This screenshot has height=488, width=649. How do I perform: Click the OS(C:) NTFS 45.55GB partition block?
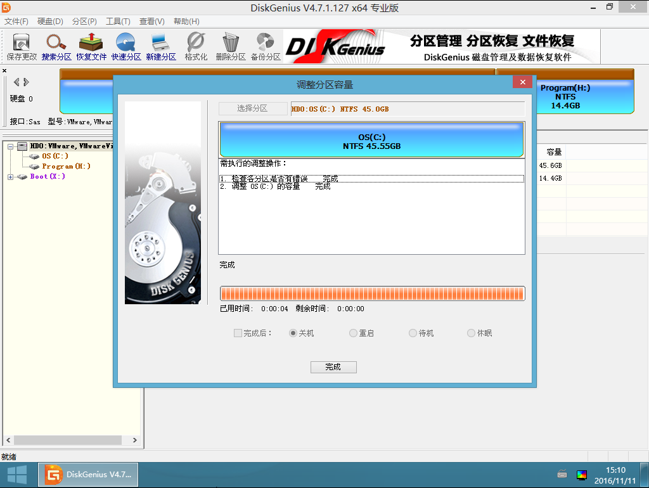pyautogui.click(x=371, y=139)
